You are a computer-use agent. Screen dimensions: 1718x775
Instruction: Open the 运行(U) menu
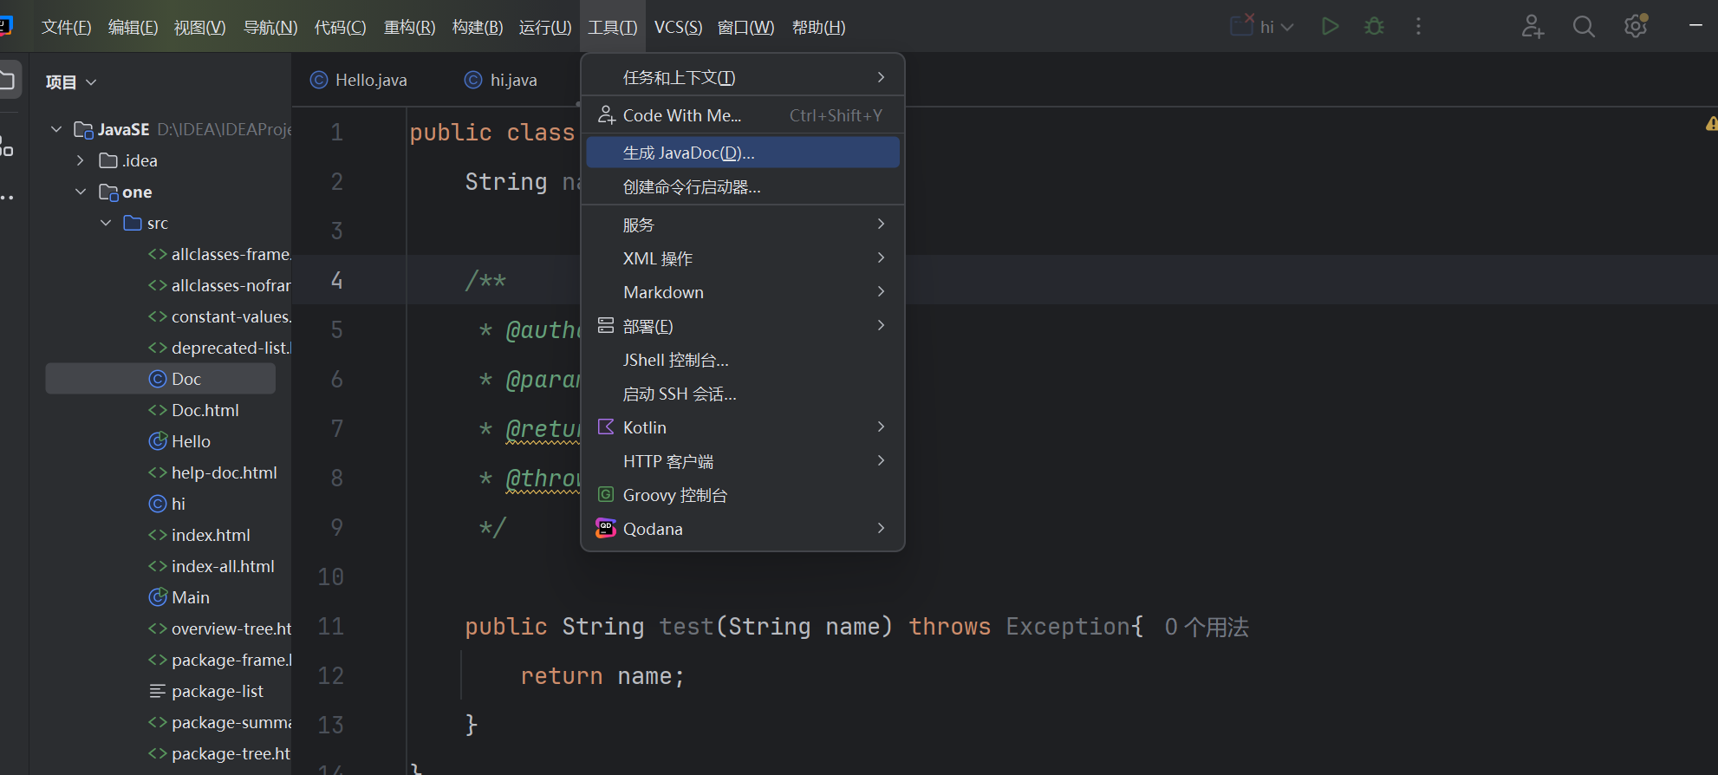(x=545, y=27)
